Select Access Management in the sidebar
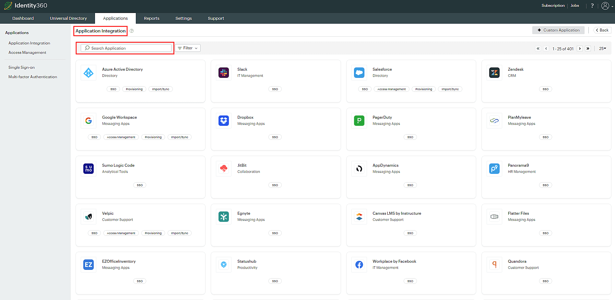 coord(27,53)
